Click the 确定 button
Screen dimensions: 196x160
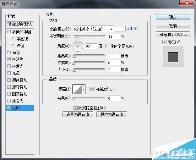tap(173, 17)
